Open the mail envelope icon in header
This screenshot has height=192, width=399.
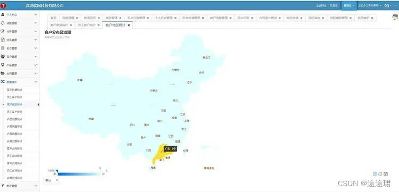(387, 5)
